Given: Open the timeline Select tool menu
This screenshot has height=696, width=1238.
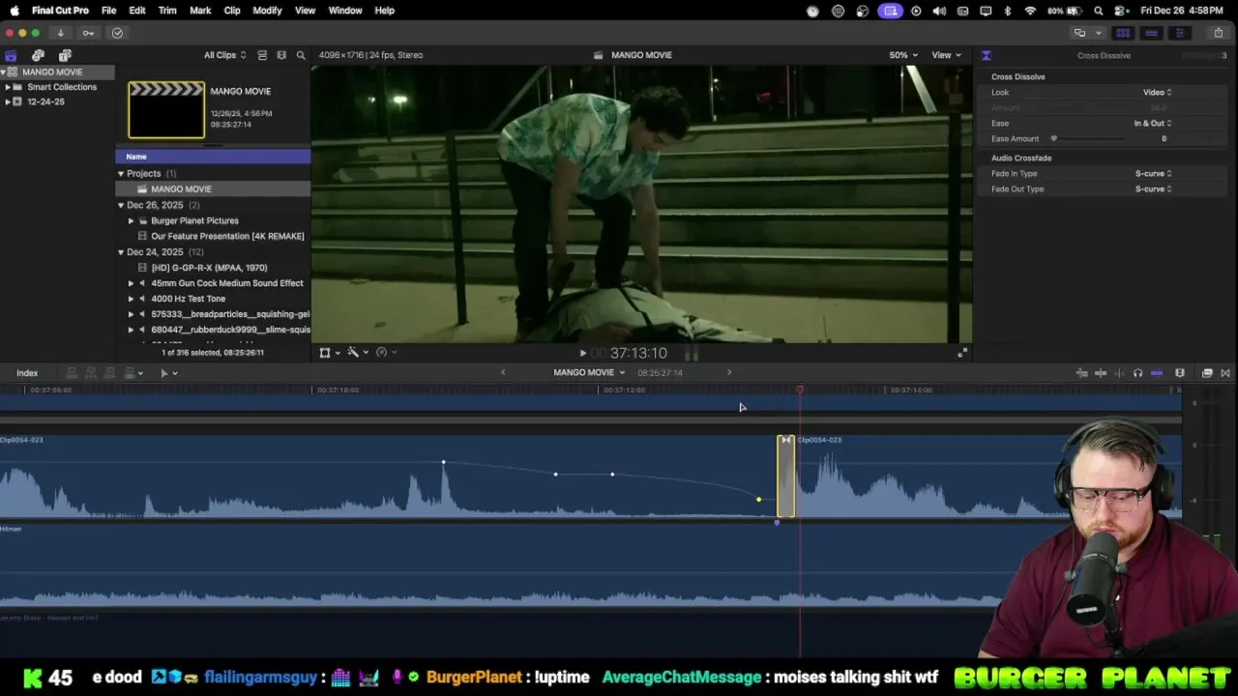Looking at the screenshot, I should 168,373.
